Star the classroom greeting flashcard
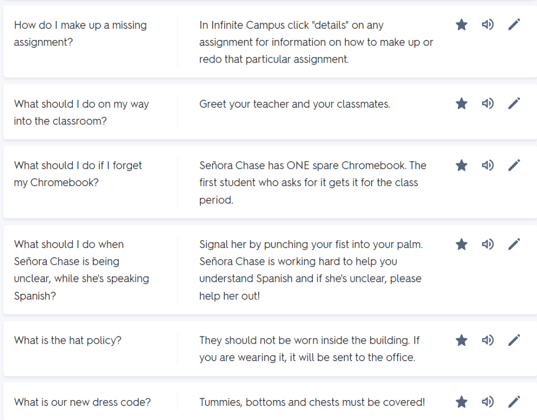Image resolution: width=537 pixels, height=420 pixels. [x=461, y=104]
